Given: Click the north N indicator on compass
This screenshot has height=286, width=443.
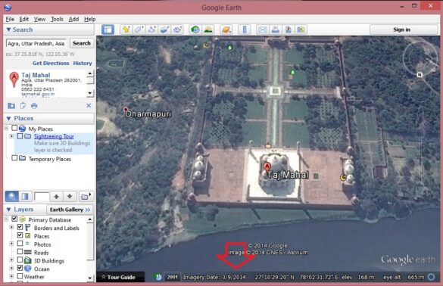Looking at the screenshot, I should 420,75.
